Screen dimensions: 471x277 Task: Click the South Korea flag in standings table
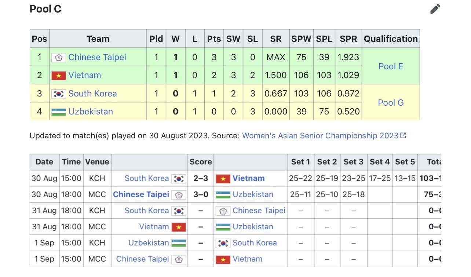58,94
